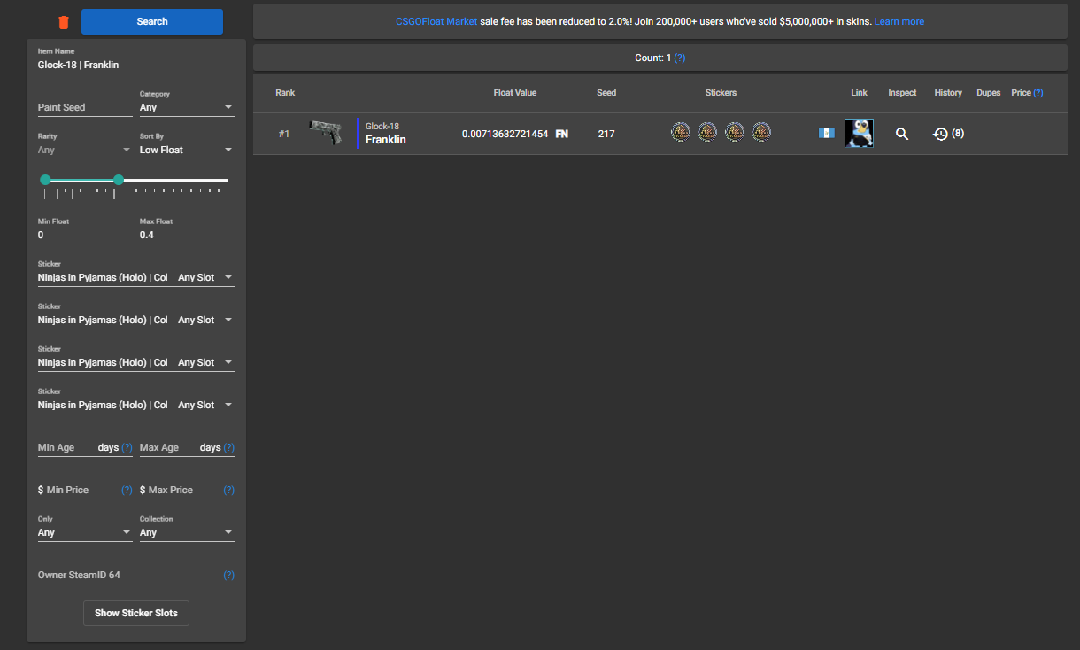Click the owner's country flag icon
Screen dimensions: 1080x650
[827, 134]
